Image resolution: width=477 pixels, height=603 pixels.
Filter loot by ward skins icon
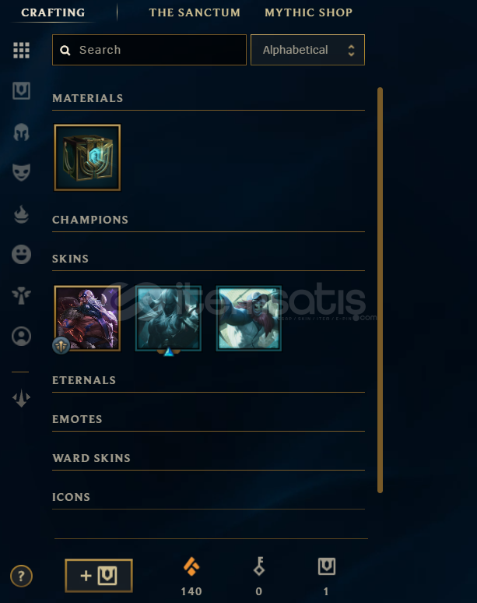tap(21, 295)
